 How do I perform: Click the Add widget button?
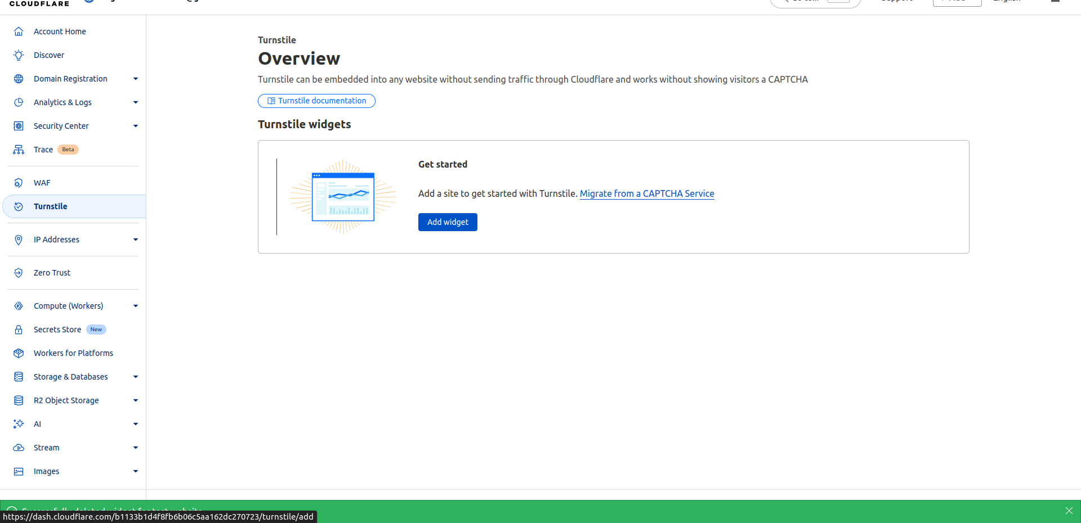point(448,222)
